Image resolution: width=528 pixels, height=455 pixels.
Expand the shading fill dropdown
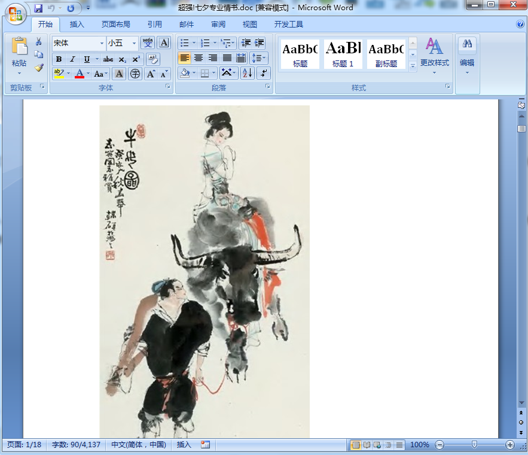(x=194, y=73)
